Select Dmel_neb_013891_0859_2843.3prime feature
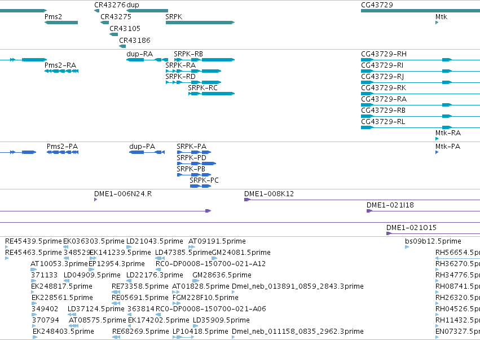480x340 pixels. (234, 292)
